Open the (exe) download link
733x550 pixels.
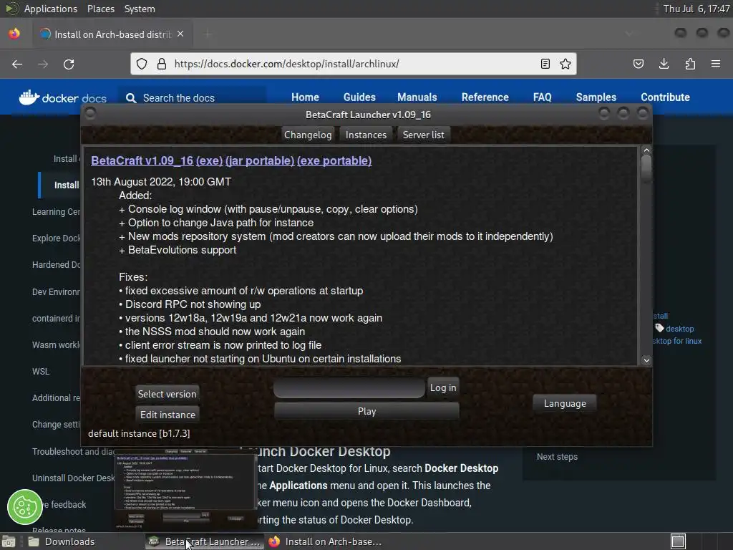[210, 160]
